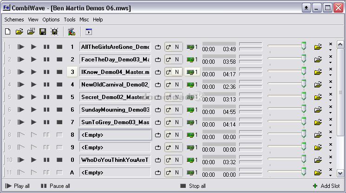Click the New scheme toolbar icon
This screenshot has width=346, height=193.
pyautogui.click(x=7, y=32)
